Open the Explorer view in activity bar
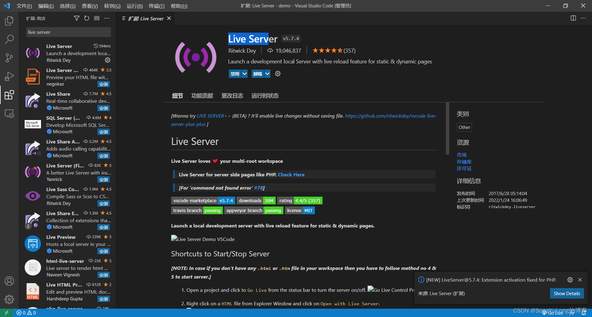 9,21
